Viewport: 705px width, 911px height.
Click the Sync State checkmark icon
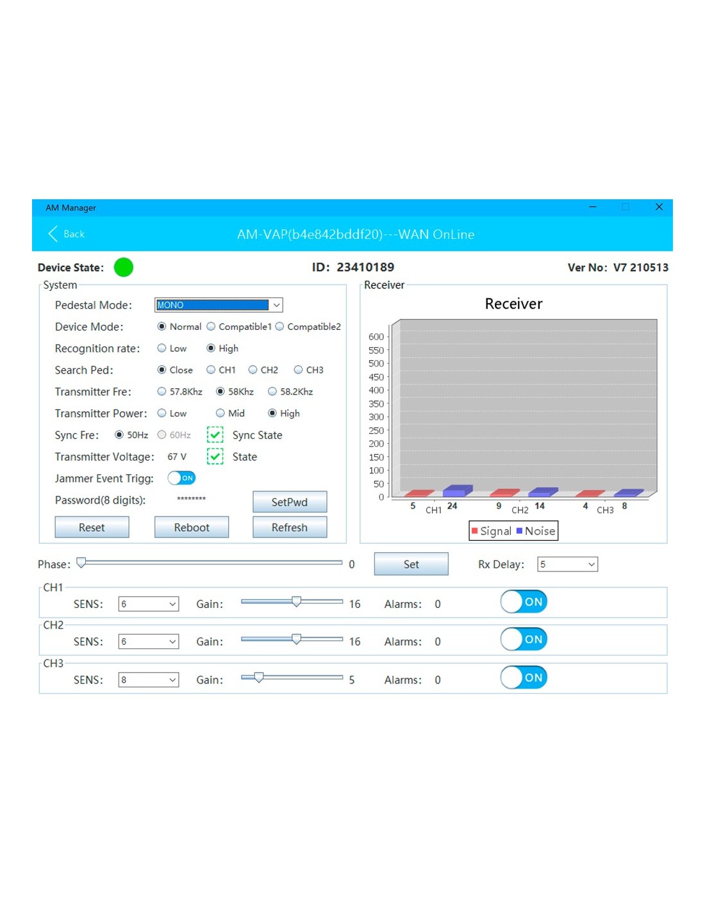(x=215, y=435)
